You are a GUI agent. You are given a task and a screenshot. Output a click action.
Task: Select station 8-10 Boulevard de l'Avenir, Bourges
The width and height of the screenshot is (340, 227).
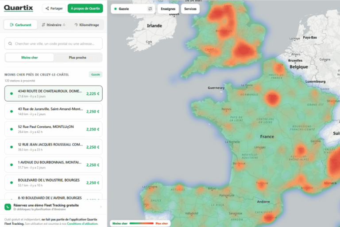53,196
